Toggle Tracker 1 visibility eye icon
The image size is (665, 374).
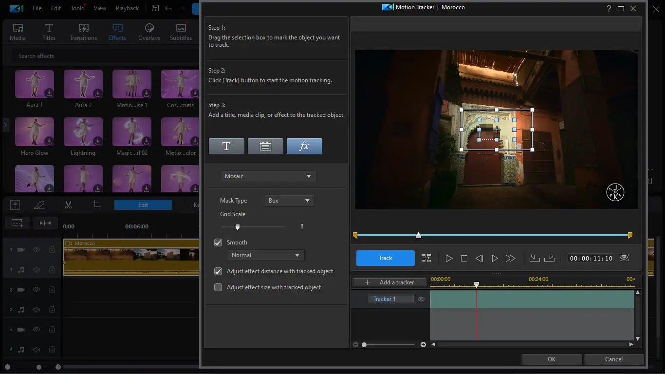(422, 299)
